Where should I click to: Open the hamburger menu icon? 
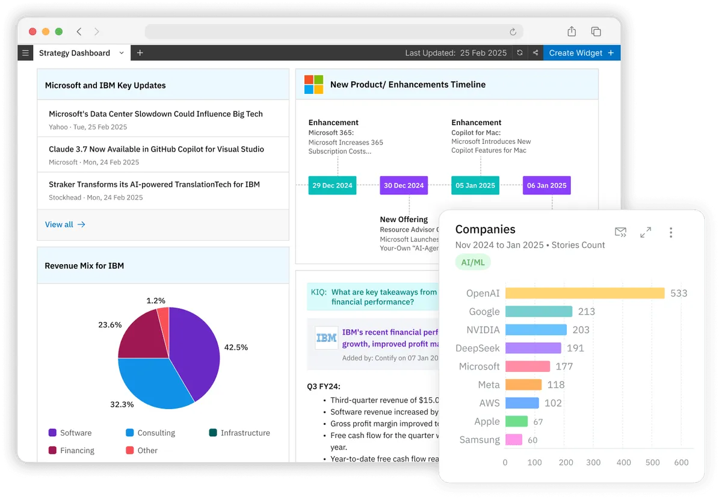(x=25, y=53)
